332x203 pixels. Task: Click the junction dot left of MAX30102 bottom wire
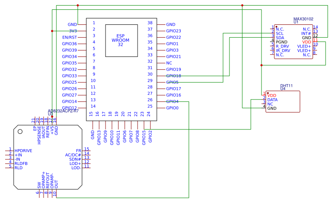tap(261, 65)
